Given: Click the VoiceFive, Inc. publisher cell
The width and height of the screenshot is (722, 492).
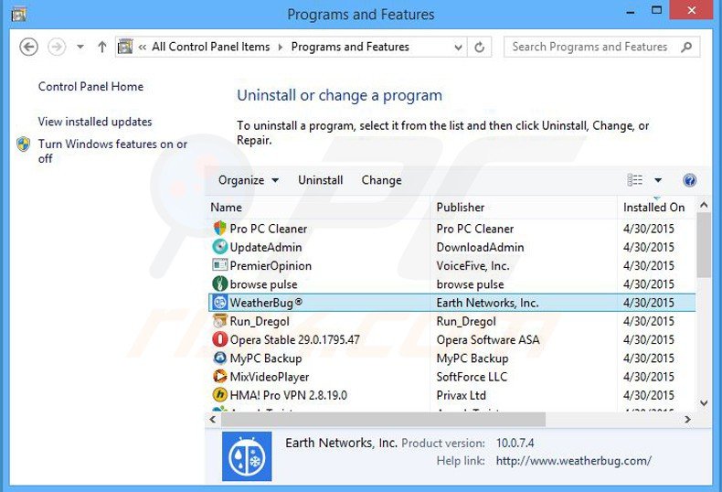Looking at the screenshot, I should [472, 266].
